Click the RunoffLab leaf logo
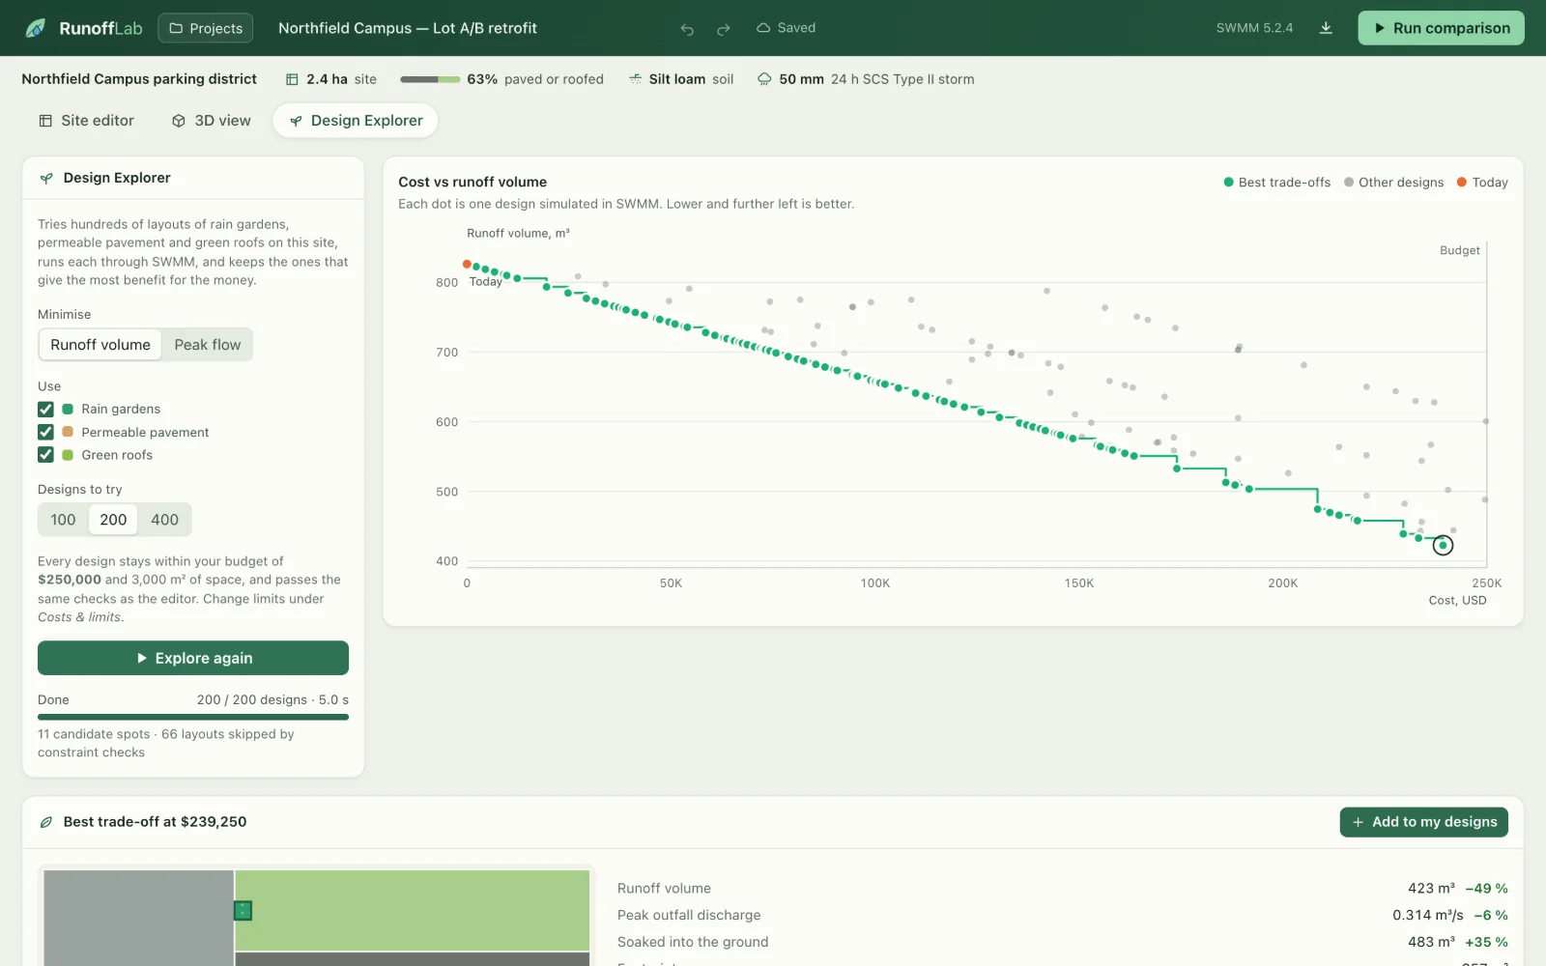This screenshot has height=966, width=1546. tap(36, 28)
